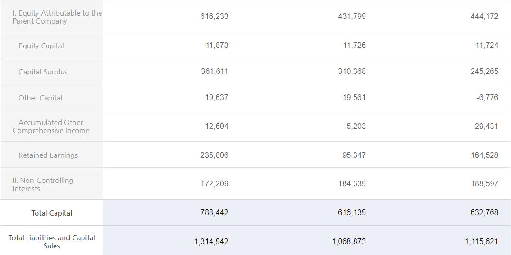
Task: Click Accumulated Other Comprehensive Income label
Action: point(51,127)
